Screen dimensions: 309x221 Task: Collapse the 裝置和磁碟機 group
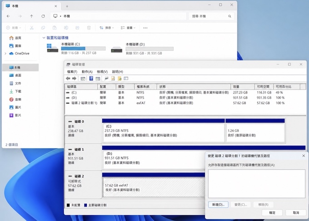[x=44, y=38]
